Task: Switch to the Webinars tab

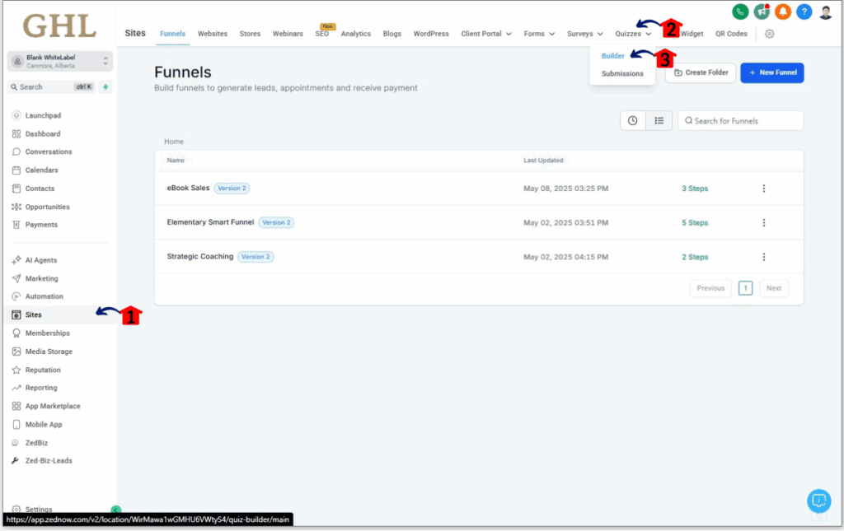Action: pos(288,34)
